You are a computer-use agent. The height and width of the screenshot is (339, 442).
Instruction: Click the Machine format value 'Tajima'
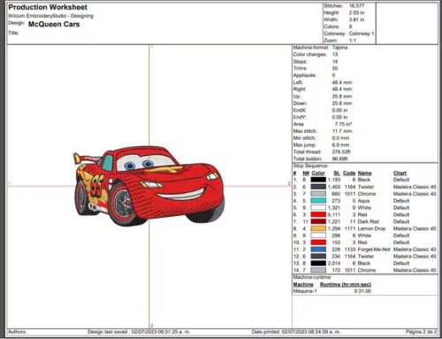(x=339, y=48)
